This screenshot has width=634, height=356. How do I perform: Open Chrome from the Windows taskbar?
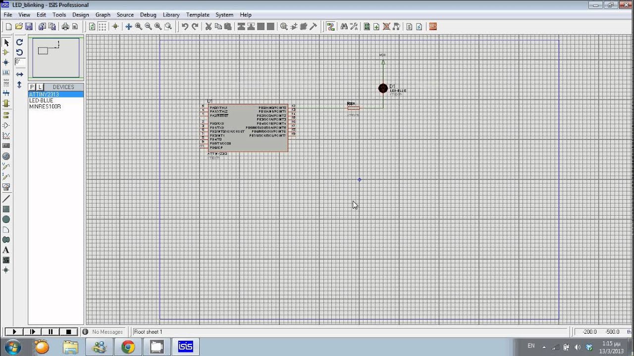pos(128,347)
